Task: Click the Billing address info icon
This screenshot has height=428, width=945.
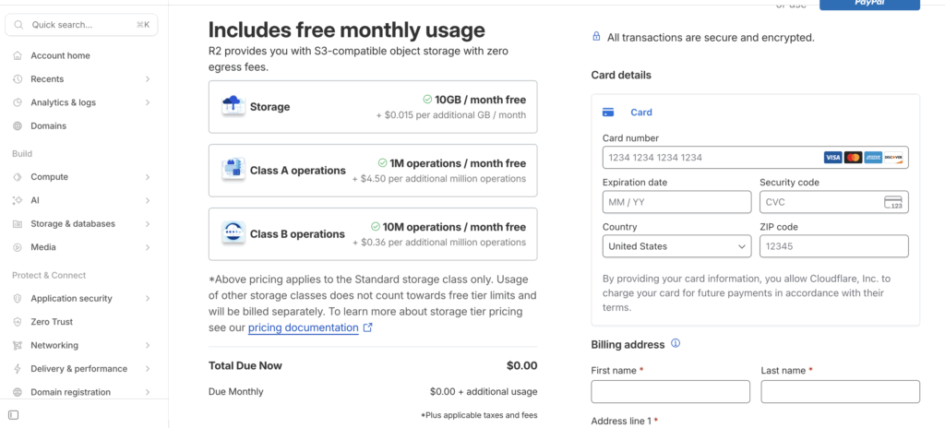Action: (x=676, y=344)
